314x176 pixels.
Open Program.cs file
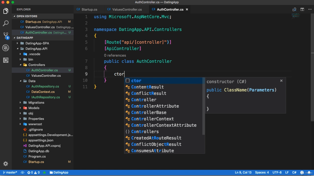pyautogui.click(x=43, y=157)
